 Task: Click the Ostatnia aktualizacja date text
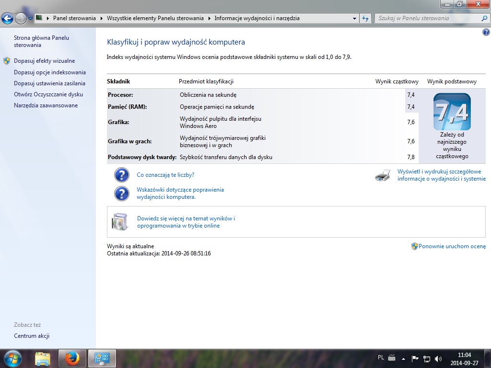pyautogui.click(x=159, y=253)
